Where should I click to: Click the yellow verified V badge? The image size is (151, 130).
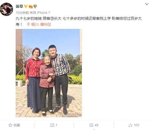(26, 6)
